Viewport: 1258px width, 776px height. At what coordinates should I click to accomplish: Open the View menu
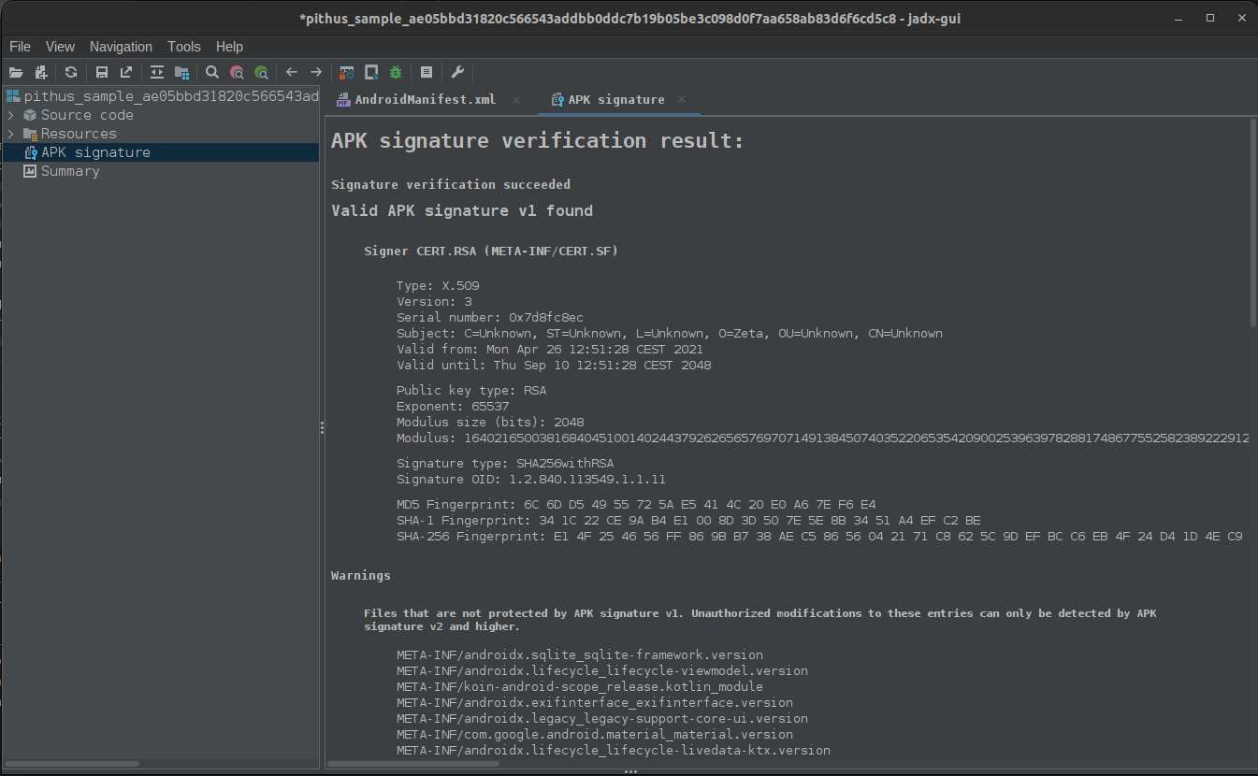click(x=60, y=46)
